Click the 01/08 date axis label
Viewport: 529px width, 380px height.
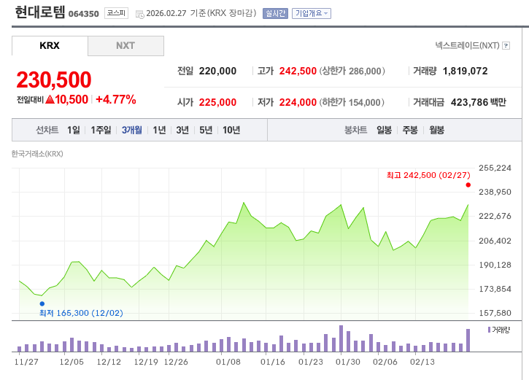coord(228,362)
